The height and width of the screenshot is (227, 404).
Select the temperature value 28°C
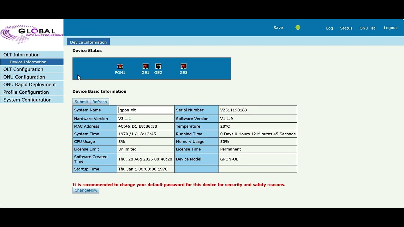tap(225, 126)
